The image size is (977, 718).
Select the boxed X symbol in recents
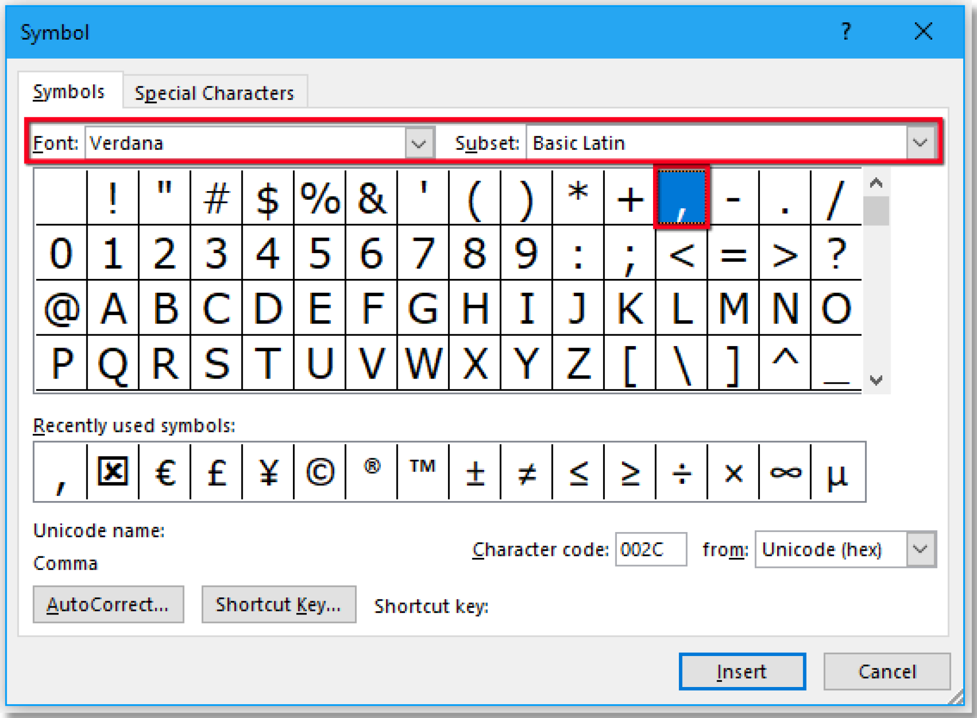113,472
